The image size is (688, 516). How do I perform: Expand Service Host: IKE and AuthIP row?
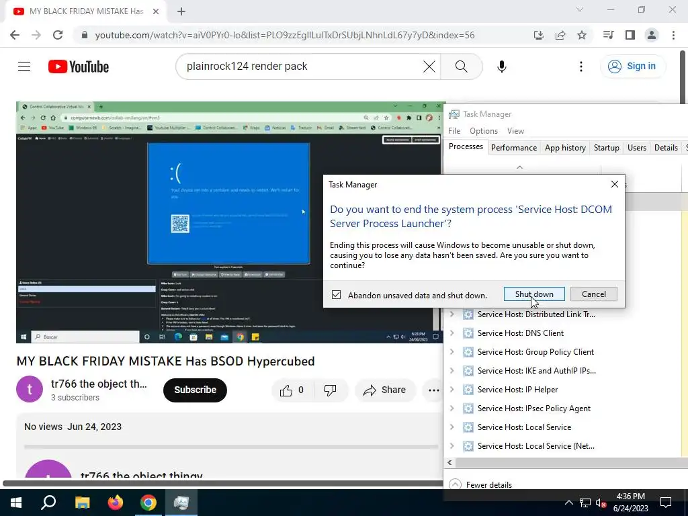[x=451, y=371]
